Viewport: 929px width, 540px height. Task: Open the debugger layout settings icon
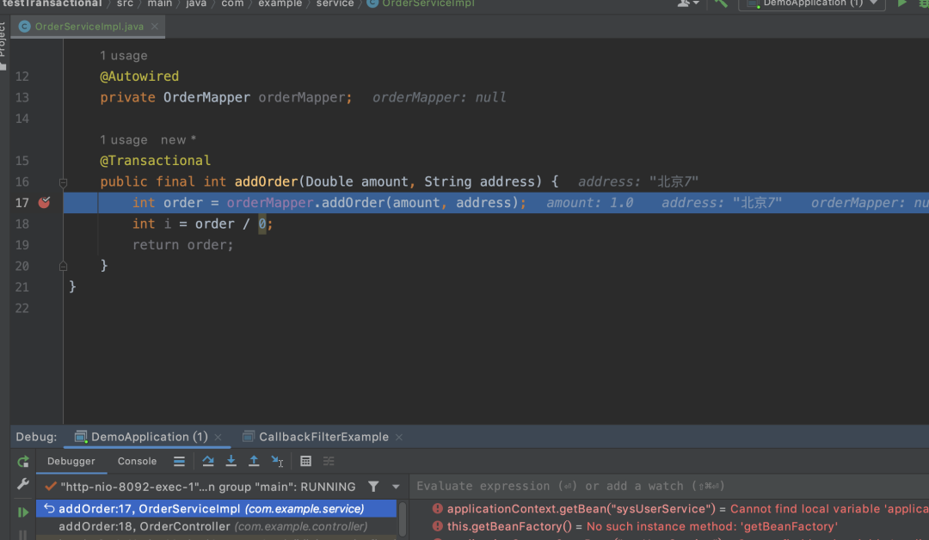coord(179,461)
